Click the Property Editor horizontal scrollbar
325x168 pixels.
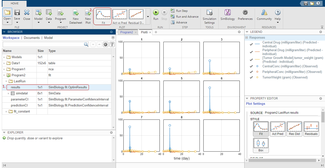coord(283,160)
